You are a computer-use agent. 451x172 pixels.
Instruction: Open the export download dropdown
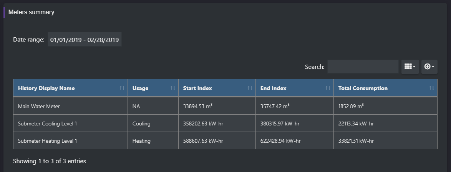[429, 67]
